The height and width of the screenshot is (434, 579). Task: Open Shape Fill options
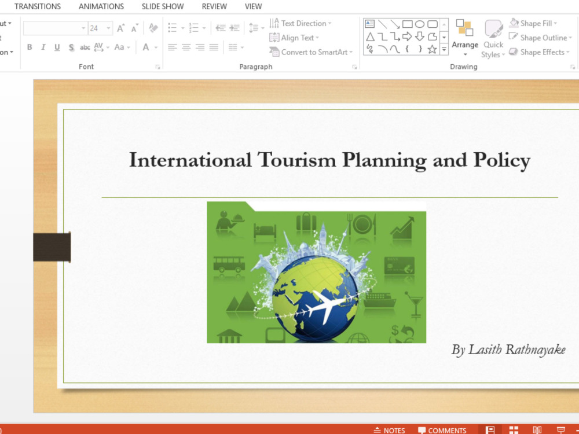pos(533,23)
